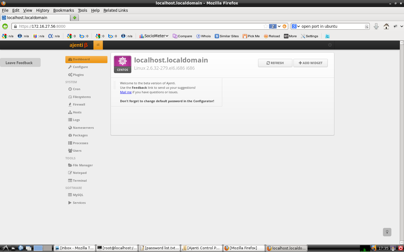Open the Twitter toolbar icon
404x252 pixels.
[327, 36]
